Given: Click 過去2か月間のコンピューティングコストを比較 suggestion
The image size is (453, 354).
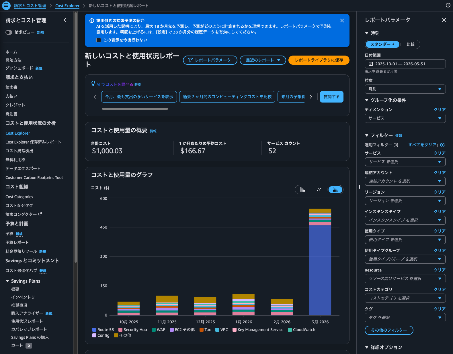Looking at the screenshot, I should 227,97.
